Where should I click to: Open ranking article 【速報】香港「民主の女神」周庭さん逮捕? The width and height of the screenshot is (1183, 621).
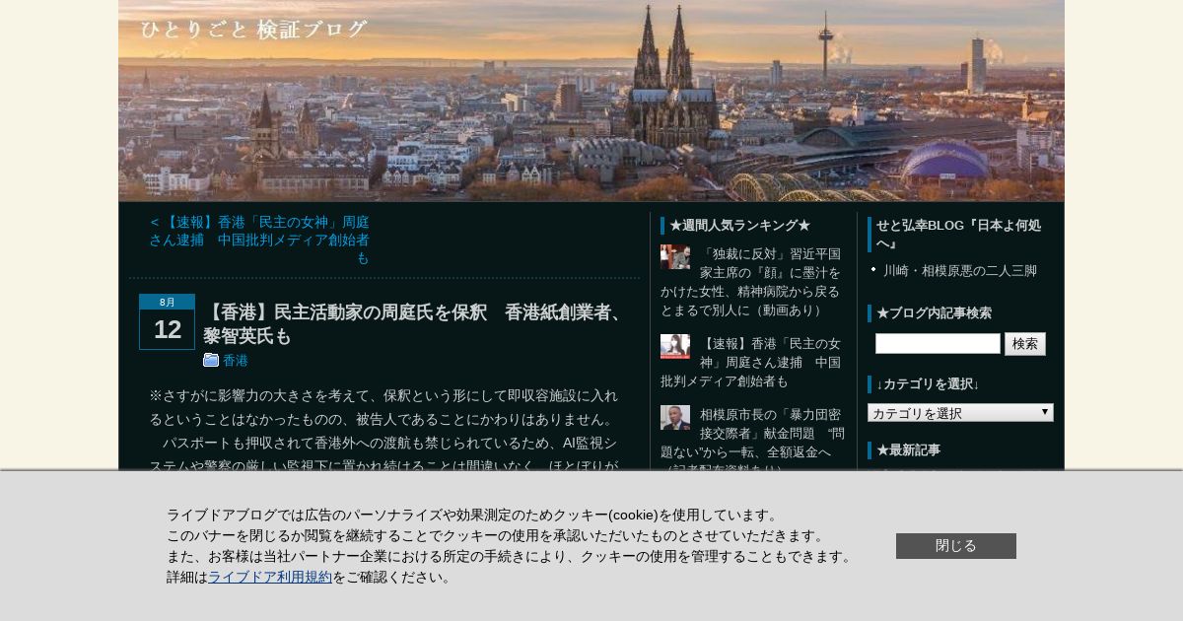751,362
